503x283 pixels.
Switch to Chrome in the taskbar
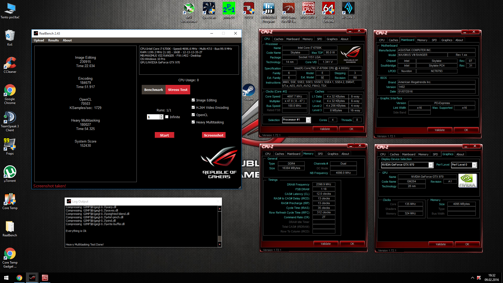19,278
